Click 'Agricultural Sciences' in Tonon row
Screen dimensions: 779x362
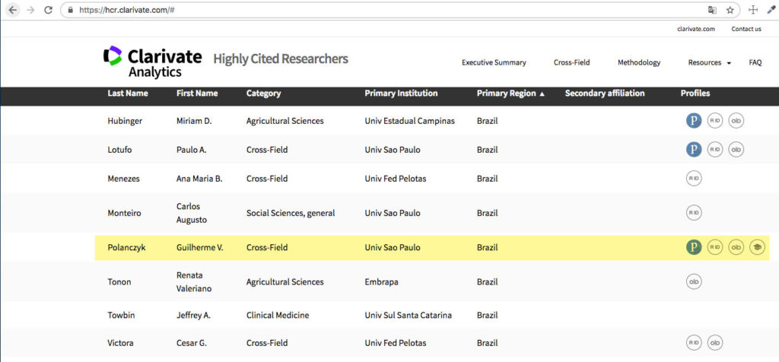(x=285, y=281)
